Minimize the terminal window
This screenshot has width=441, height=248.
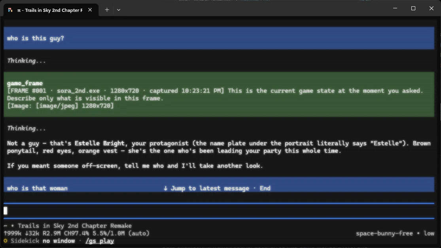tap(395, 8)
